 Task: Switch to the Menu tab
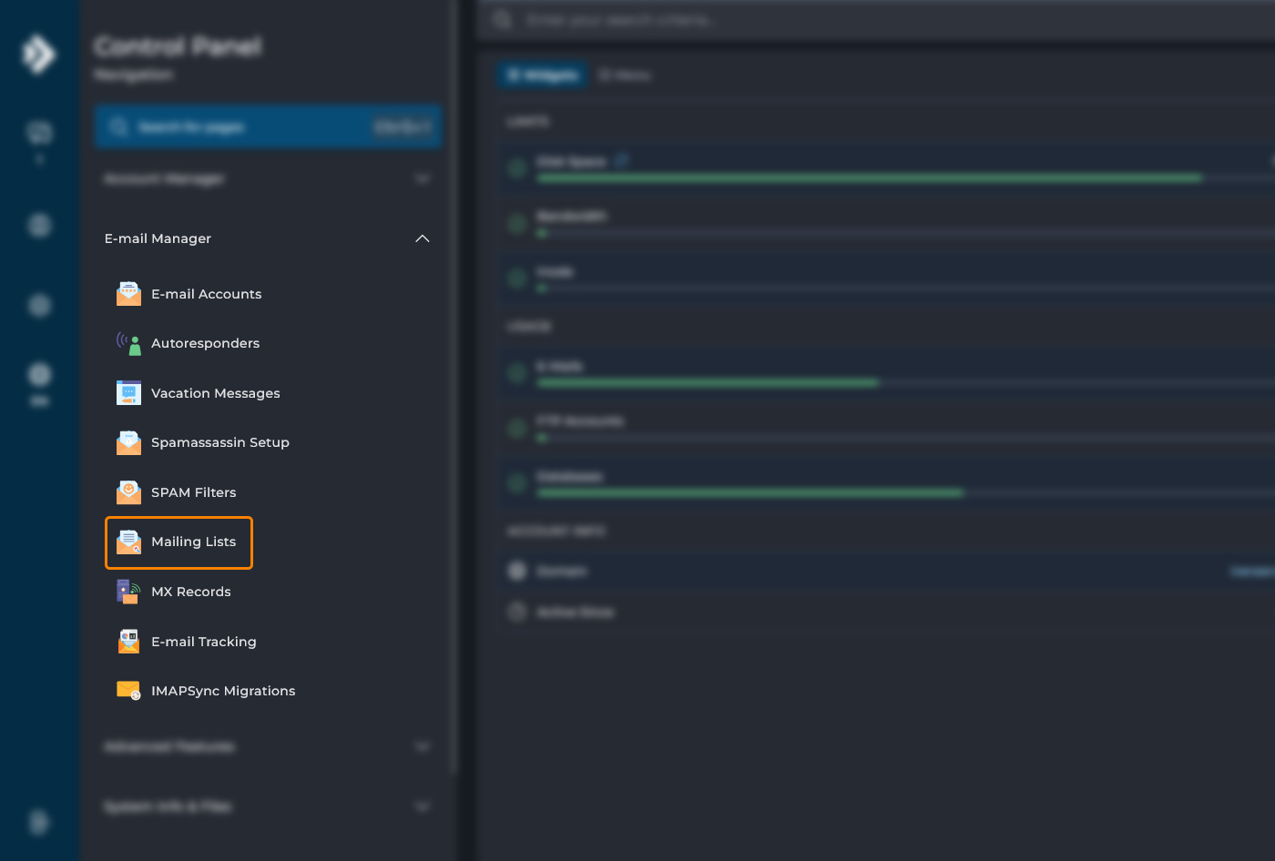(x=626, y=76)
